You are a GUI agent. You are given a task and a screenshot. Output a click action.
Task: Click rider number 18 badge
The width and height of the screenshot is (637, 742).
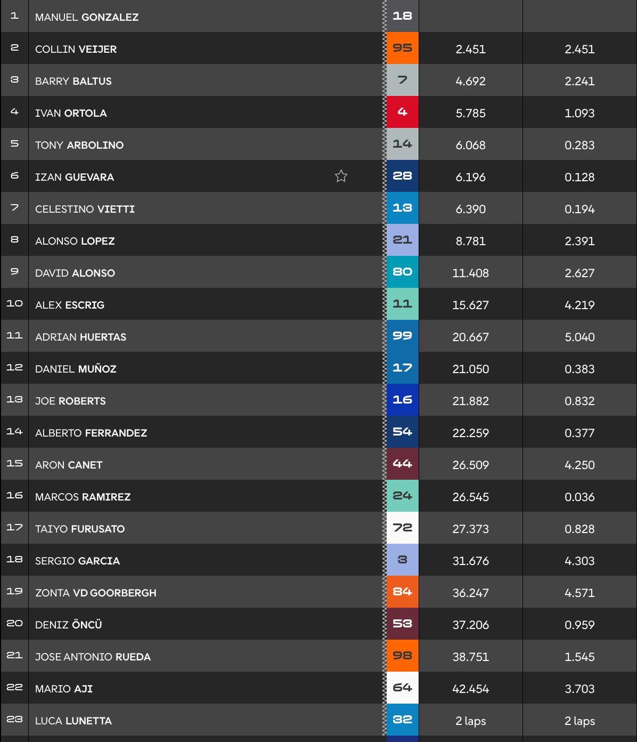click(402, 16)
